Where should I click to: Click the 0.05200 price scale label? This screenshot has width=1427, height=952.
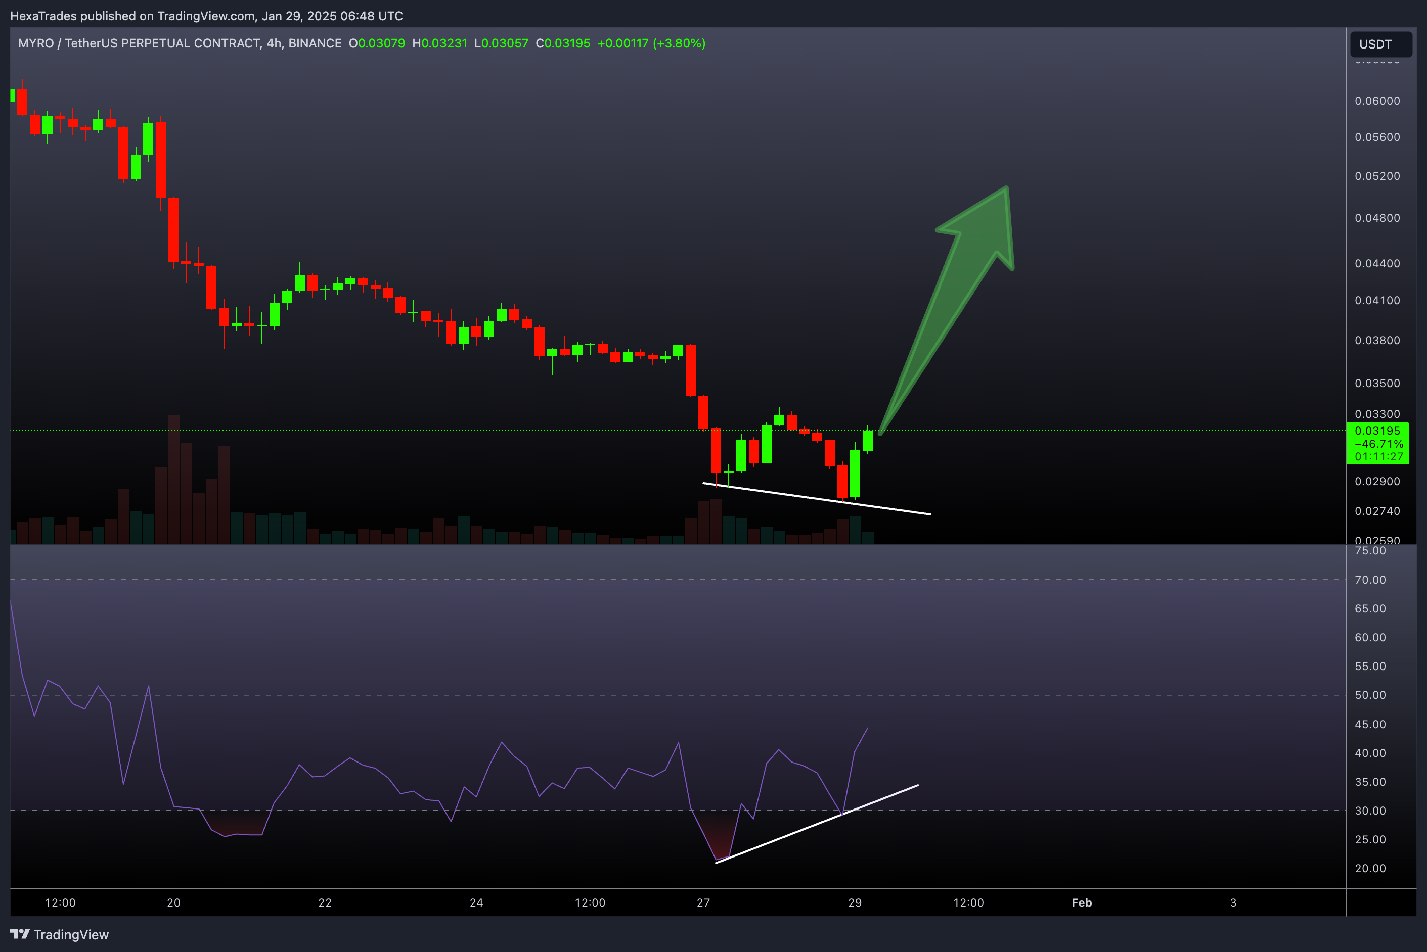click(1377, 176)
